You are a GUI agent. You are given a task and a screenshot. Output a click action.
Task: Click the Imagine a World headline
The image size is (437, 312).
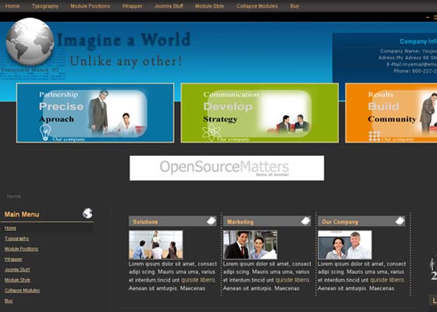click(124, 41)
